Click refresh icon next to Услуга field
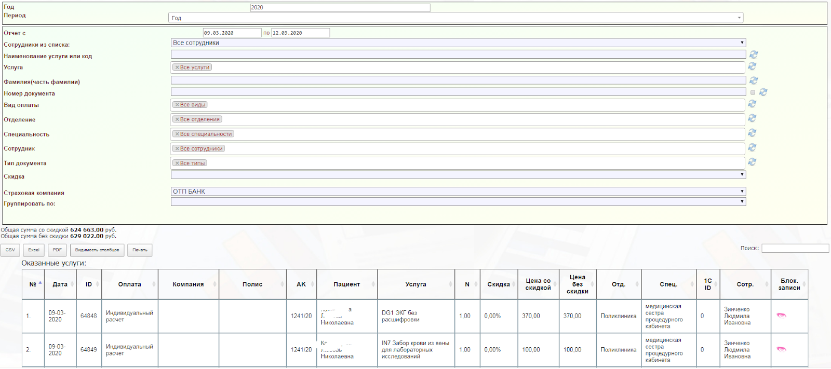 (x=752, y=66)
